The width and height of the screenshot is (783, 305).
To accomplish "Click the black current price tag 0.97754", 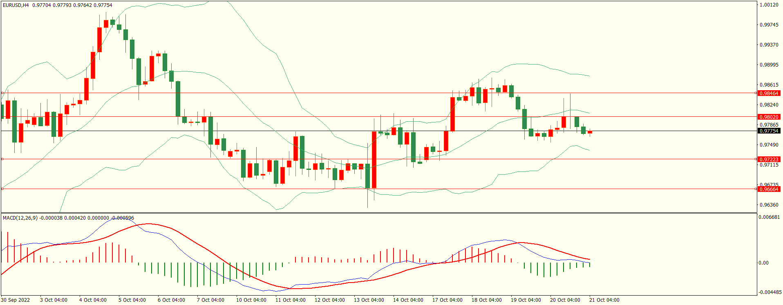I will click(x=769, y=131).
